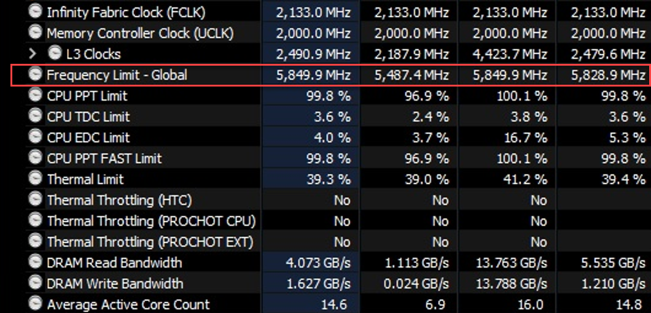The width and height of the screenshot is (651, 313).
Task: Click the CPU EDC Limit sensor icon
Action: pyautogui.click(x=36, y=137)
